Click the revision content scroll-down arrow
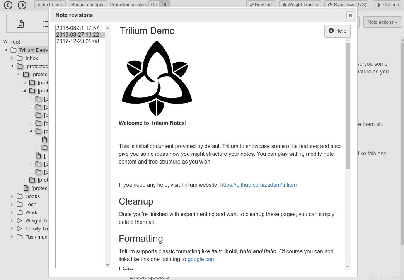Viewport: 404px width, 280px height. (348, 266)
